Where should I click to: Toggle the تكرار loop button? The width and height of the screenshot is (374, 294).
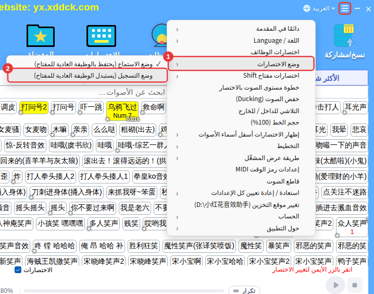[x=244, y=290]
